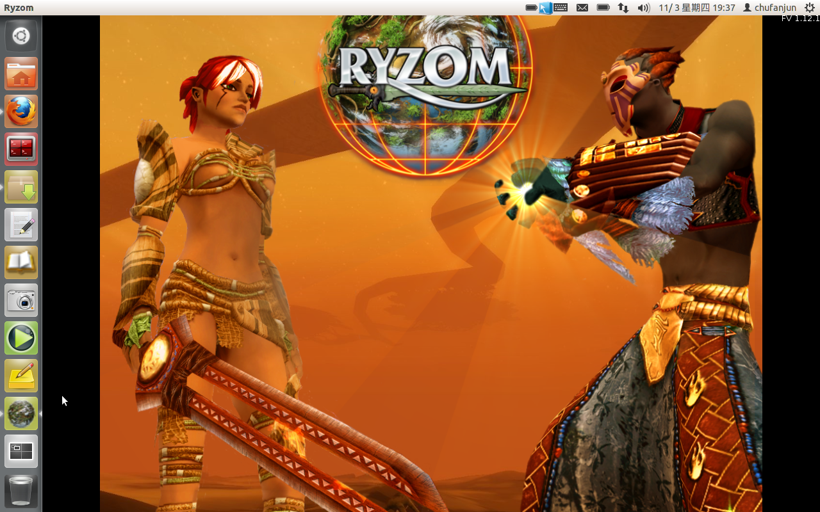This screenshot has width=820, height=512.
Task: Open the clock showing 19:37
Action: click(697, 8)
